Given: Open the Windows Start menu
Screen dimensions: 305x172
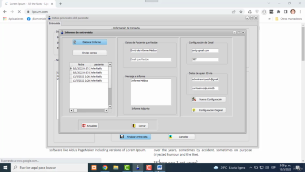Looking at the screenshot, I should (x=5, y=168).
